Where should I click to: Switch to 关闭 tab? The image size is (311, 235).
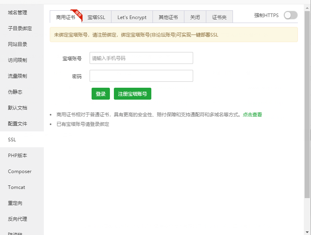pyautogui.click(x=195, y=17)
